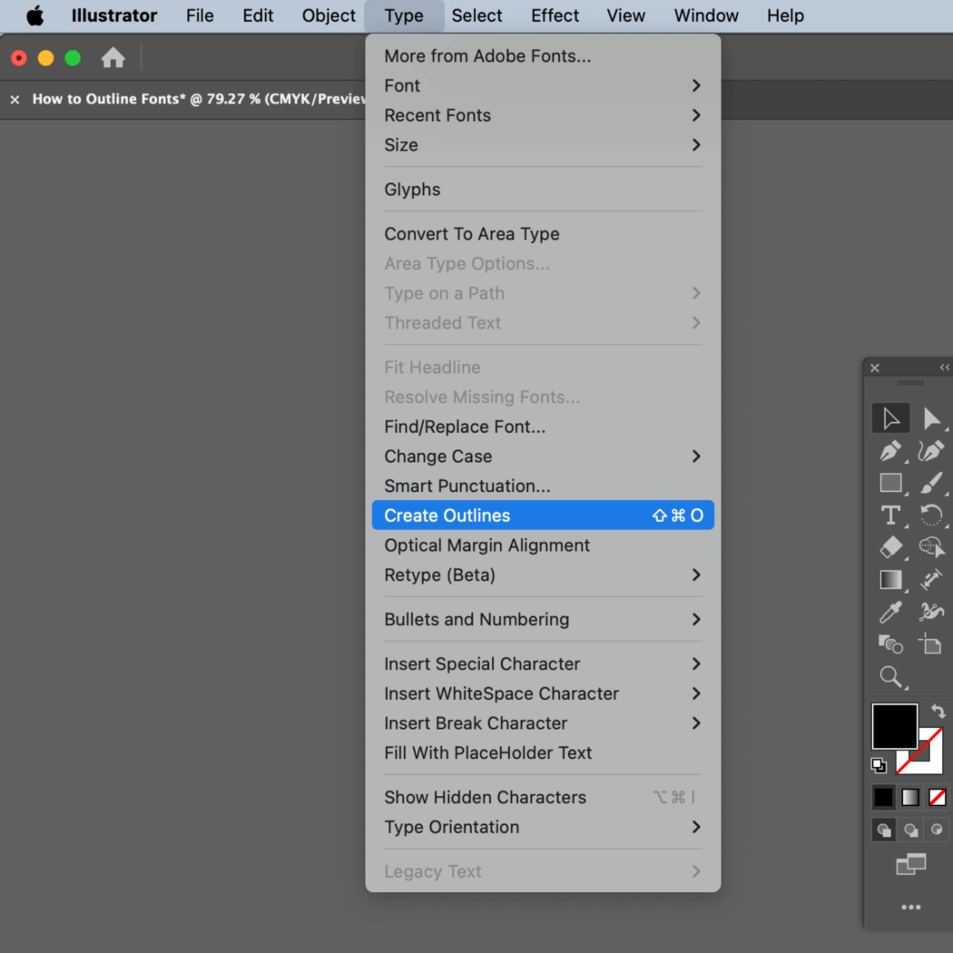Select the Measure tool
The image size is (953, 953).
pyautogui.click(x=931, y=580)
